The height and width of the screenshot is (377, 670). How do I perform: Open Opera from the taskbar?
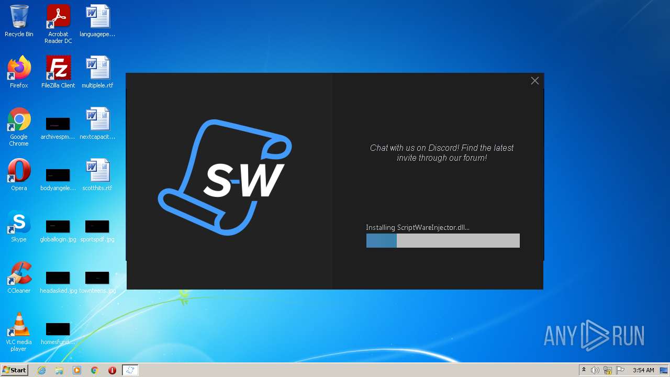tap(112, 370)
